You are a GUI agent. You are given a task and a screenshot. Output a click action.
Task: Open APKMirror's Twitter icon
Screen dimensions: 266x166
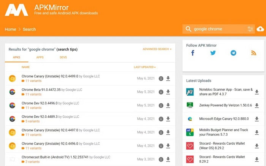click(x=213, y=53)
